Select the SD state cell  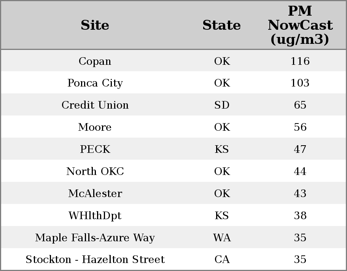(x=222, y=105)
